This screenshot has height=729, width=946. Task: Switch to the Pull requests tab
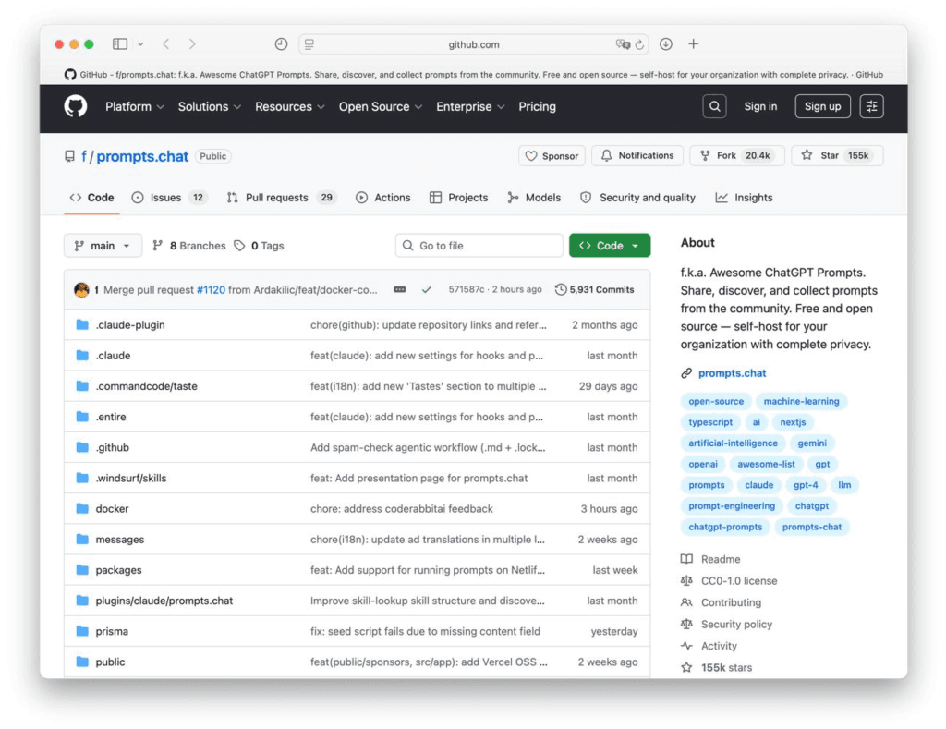(281, 198)
